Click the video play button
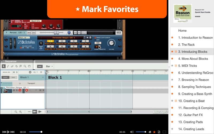 tap(8, 132)
